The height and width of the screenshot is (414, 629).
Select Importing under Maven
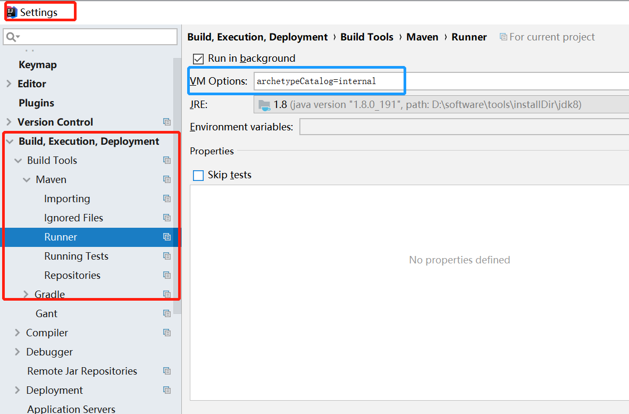(x=67, y=198)
